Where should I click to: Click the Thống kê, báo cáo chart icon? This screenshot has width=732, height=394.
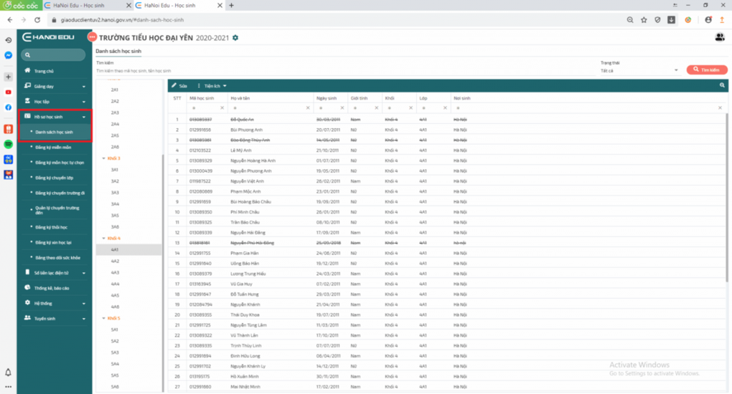27,288
